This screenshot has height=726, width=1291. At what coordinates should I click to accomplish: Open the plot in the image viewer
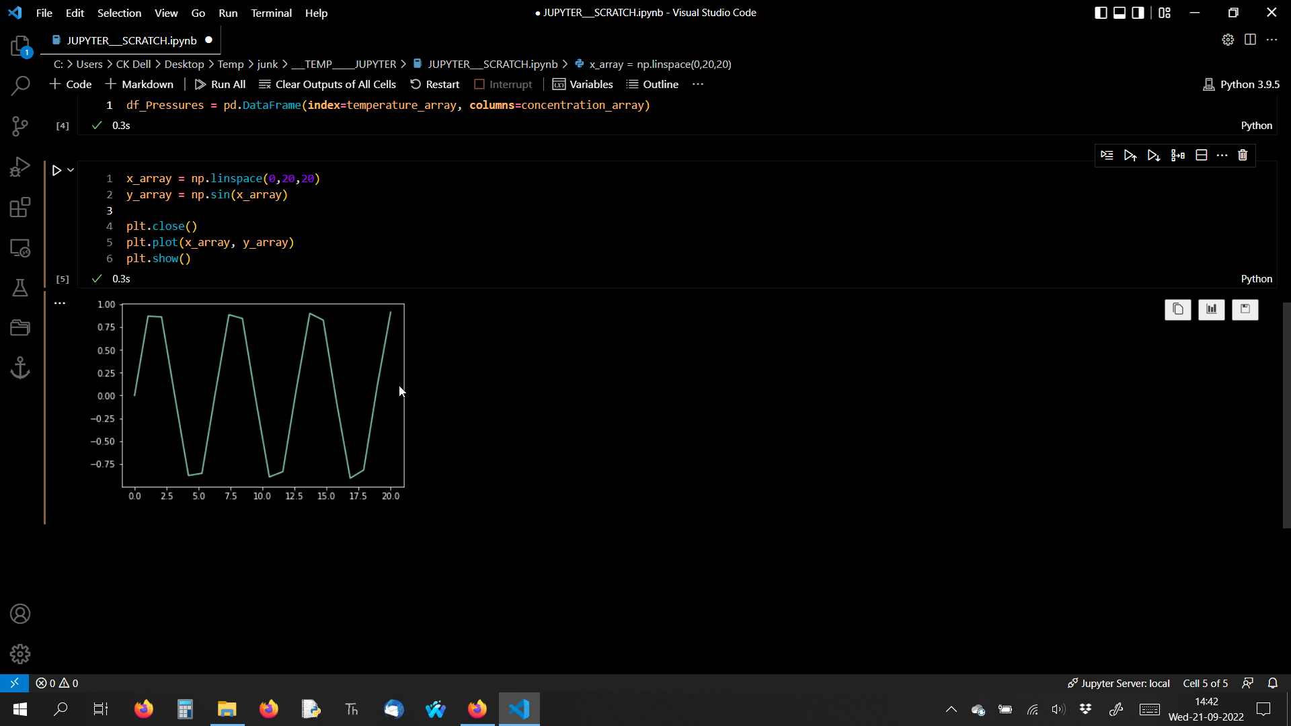point(1212,309)
